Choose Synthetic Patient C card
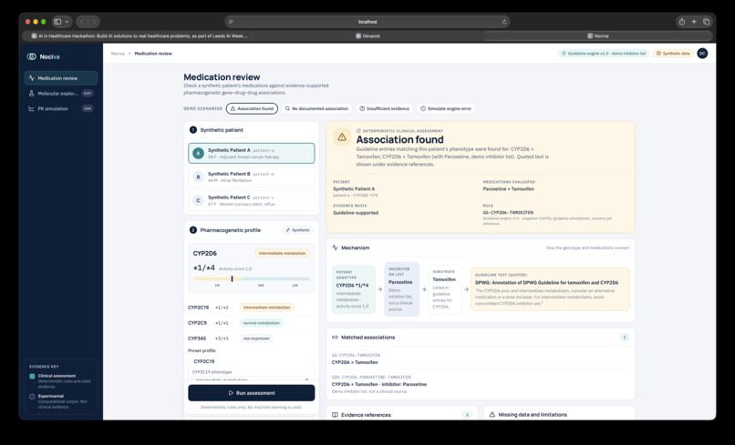This screenshot has height=445, width=735. 252,200
